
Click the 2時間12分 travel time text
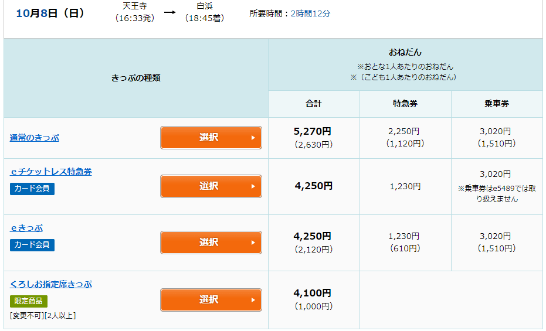pyautogui.click(x=311, y=13)
